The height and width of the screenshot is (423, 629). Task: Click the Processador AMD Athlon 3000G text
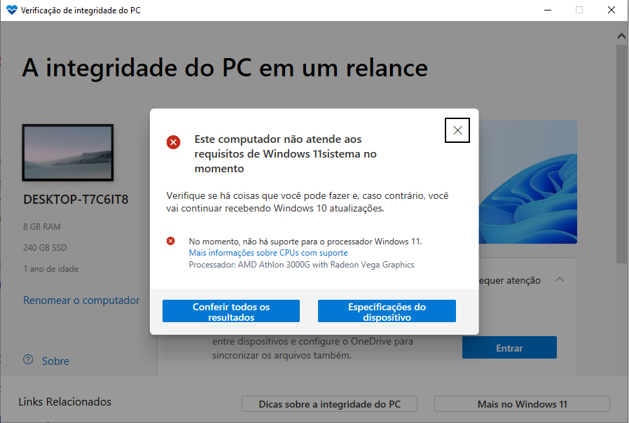(x=302, y=265)
